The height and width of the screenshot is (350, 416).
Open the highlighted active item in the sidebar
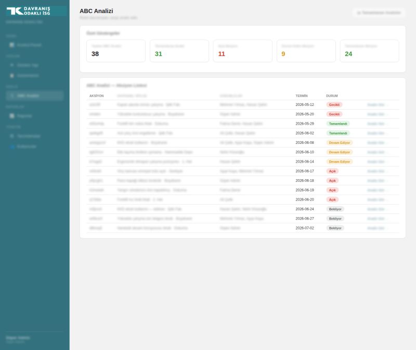[x=34, y=96]
